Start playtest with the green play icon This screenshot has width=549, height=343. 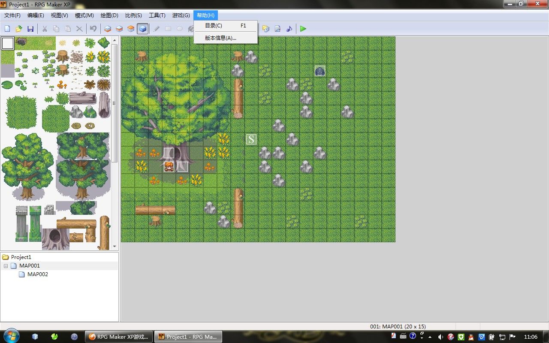point(303,29)
